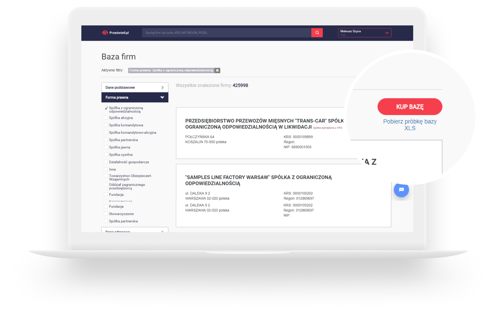Enable the Spółka komandytowa filter
This screenshot has height=312, width=497.
(x=106, y=125)
